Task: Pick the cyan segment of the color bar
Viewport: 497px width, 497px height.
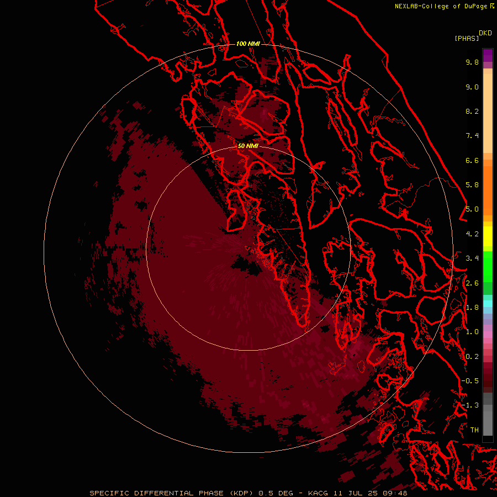Action: pos(488,304)
